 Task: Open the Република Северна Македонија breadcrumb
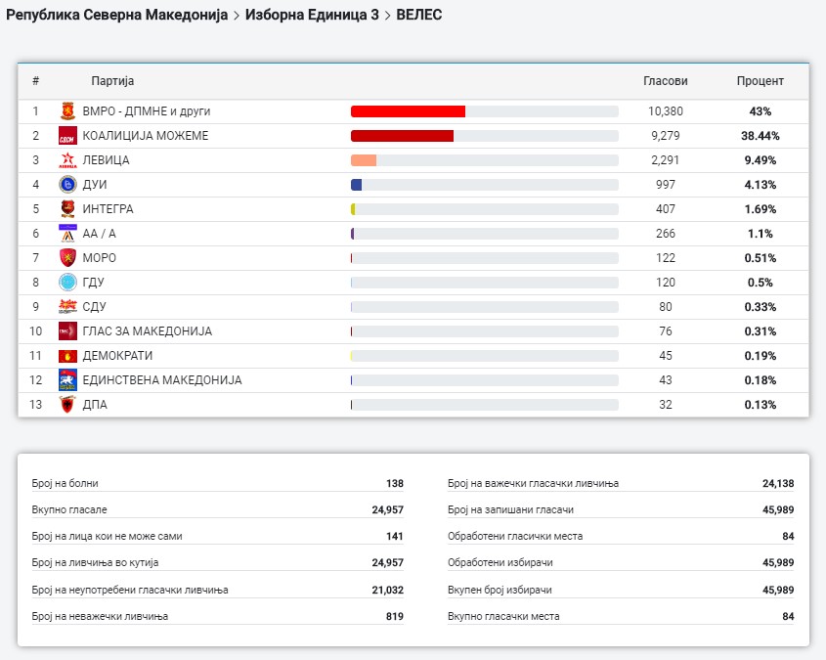(116, 16)
